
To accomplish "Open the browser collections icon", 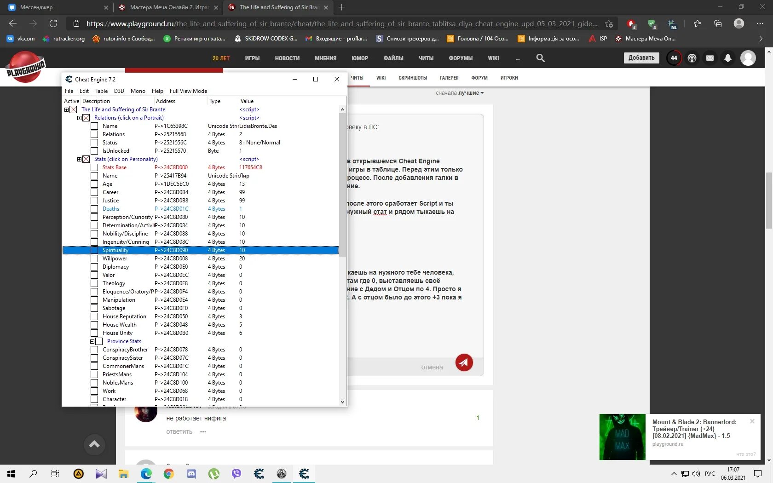I will pyautogui.click(x=718, y=23).
